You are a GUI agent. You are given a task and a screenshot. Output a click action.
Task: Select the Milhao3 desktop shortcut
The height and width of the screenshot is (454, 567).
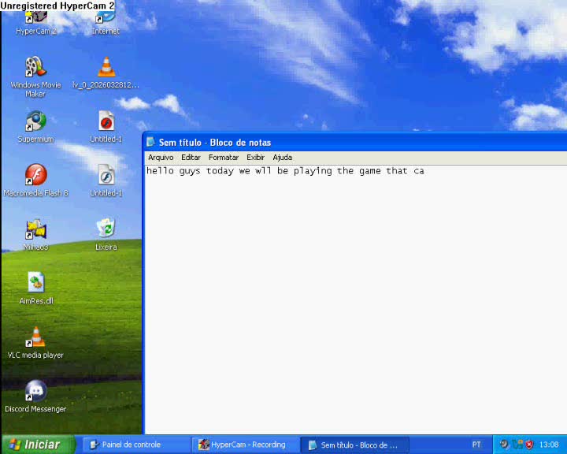pos(35,229)
